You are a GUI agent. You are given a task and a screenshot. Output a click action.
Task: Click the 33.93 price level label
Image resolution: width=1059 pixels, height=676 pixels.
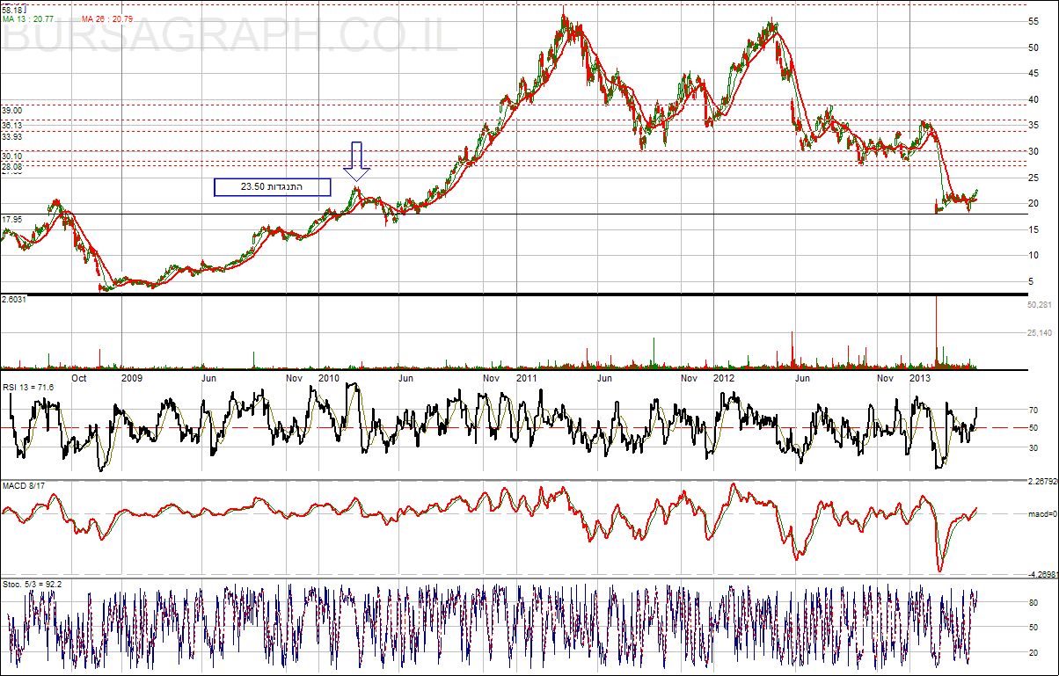(x=12, y=136)
